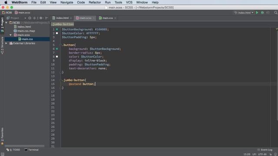Click green color swatch on line 1
Image resolution: width=278 pixels, height=156 pixels.
click(x=57, y=29)
